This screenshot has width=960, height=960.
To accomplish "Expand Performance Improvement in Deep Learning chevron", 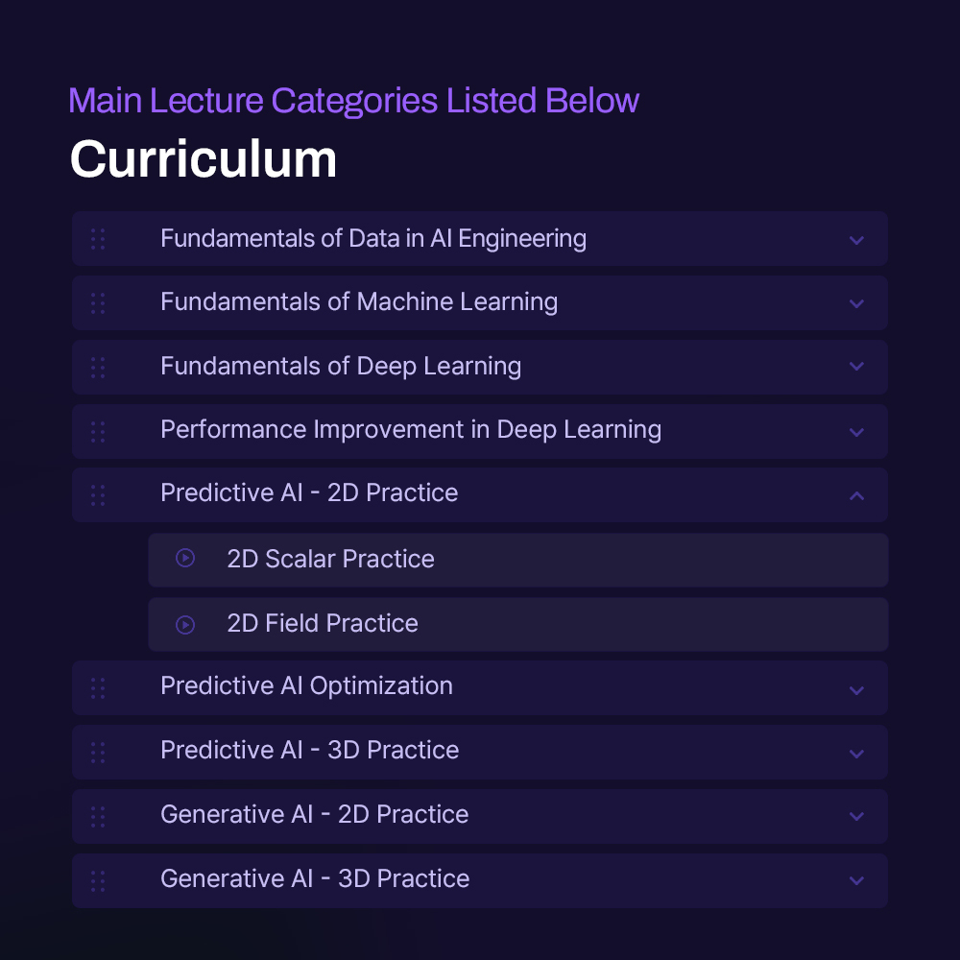I will click(x=856, y=432).
